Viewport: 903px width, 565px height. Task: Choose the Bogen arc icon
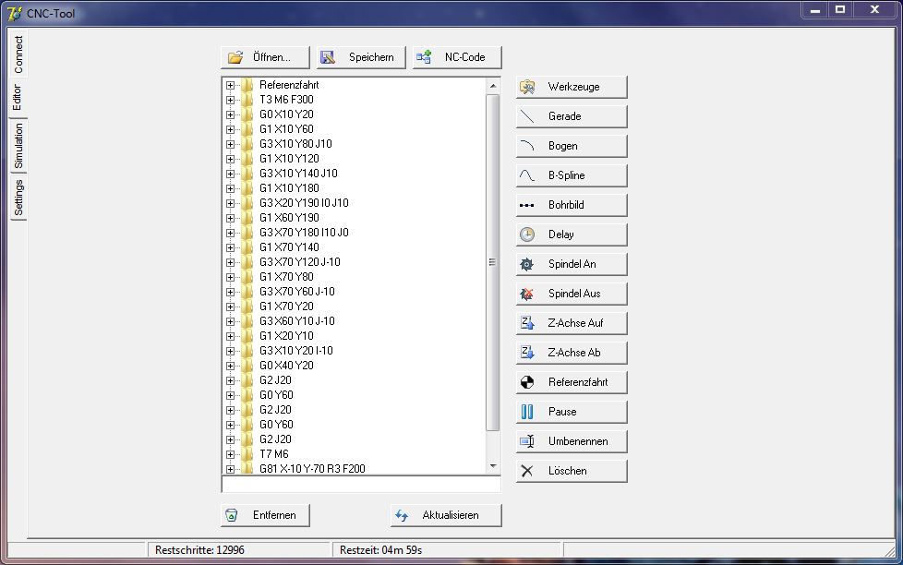(527, 146)
